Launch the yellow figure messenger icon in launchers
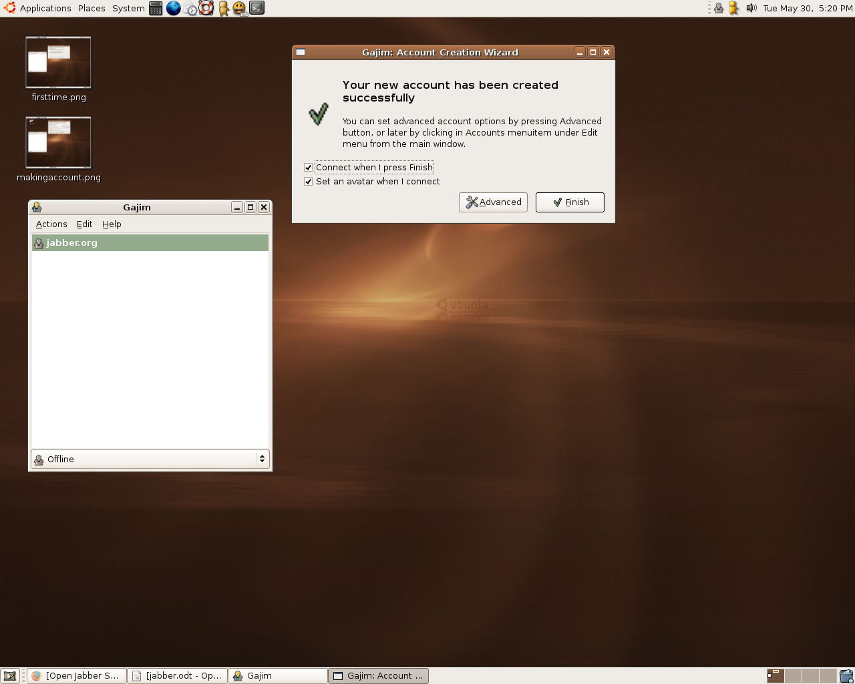Viewport: 855px width, 684px height. (224, 9)
